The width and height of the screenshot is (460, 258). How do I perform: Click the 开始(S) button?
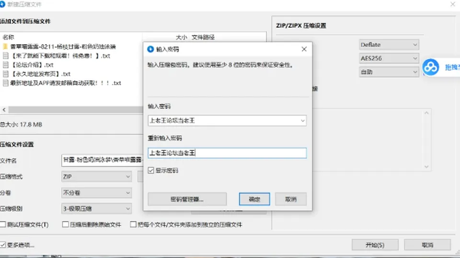(375, 245)
